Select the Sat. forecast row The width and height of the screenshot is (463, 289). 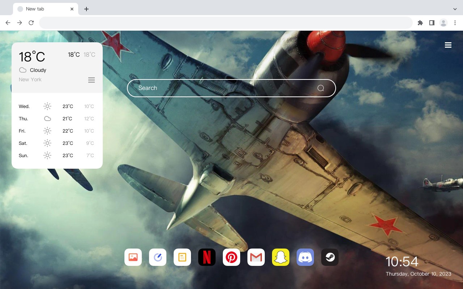pos(57,143)
